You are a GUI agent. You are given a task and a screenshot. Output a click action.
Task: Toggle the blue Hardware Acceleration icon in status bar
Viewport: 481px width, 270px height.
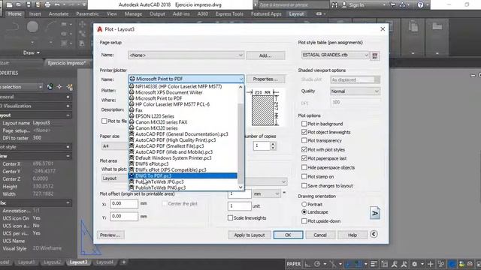(x=452, y=264)
